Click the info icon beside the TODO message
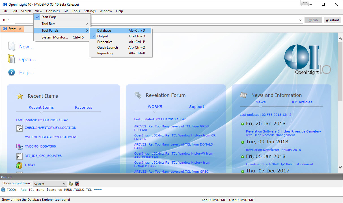Screen dimensions: 343x203 3,190
